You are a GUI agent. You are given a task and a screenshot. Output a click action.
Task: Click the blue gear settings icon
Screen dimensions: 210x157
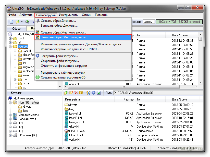[x=93, y=93]
